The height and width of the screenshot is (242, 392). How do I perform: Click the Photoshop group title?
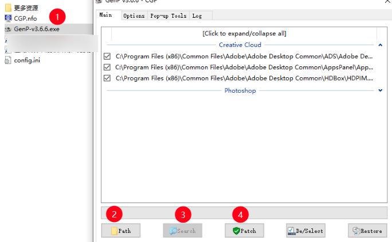[x=240, y=90]
